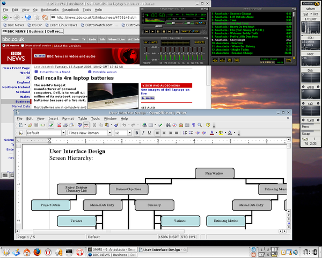This screenshot has width=322, height=258.
Task: Open terminal Konsole icon in panel
Action: pos(69,252)
